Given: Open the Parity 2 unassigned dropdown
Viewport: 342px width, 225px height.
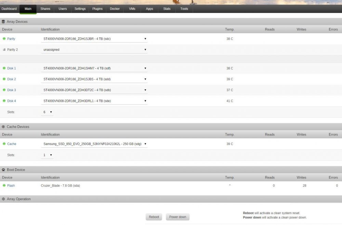Looking at the screenshot, I should (94, 50).
